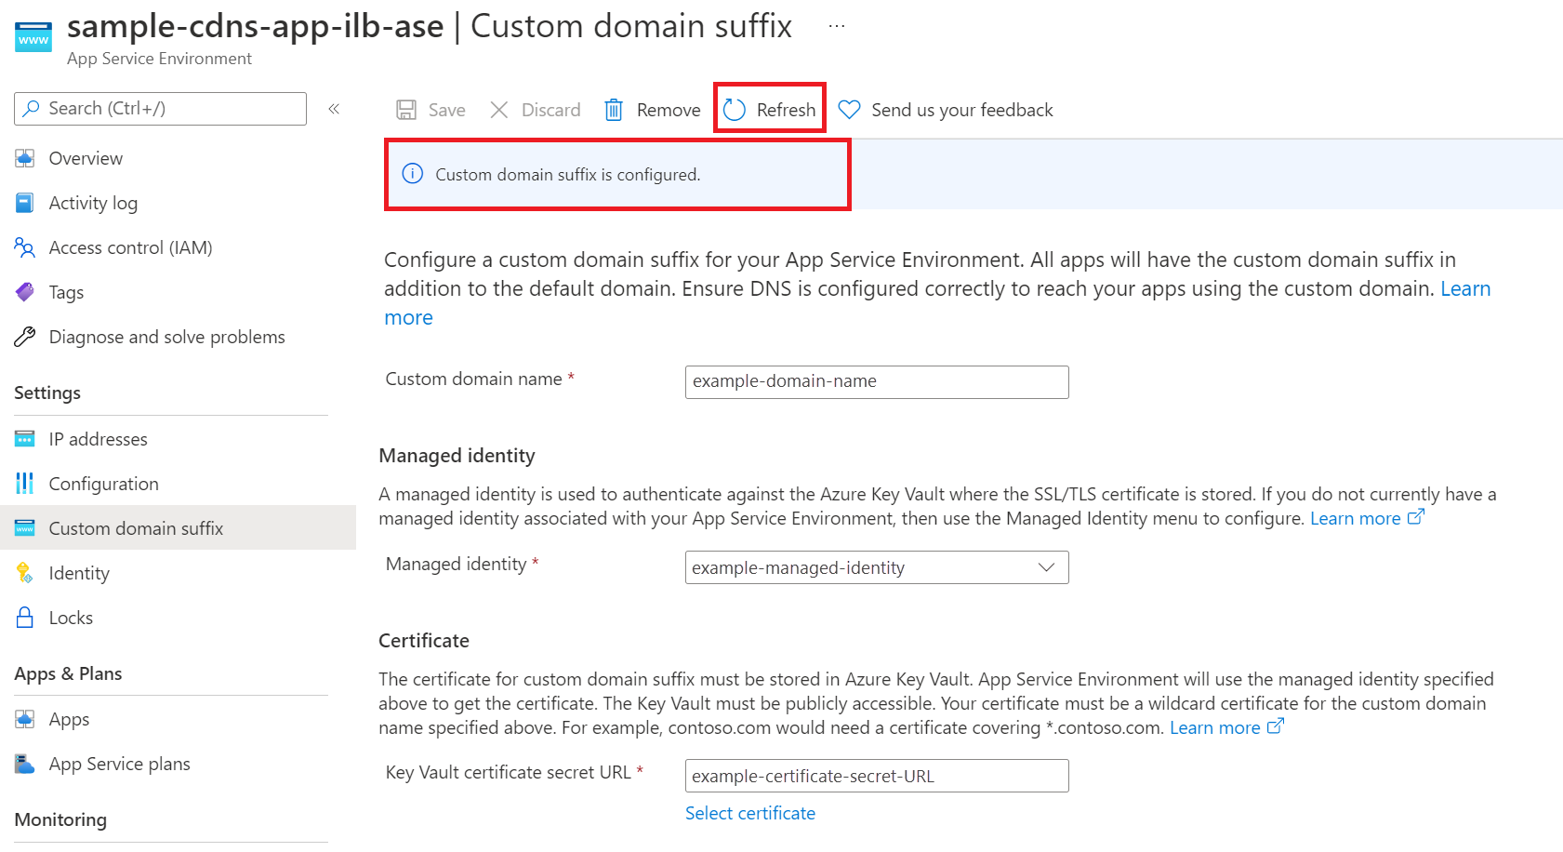Open Diagnose and solve problems
Image resolution: width=1563 pixels, height=852 pixels.
coord(167,337)
